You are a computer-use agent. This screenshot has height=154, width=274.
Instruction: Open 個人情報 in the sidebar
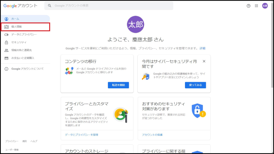16,27
